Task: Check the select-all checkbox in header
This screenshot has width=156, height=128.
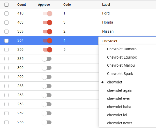Action: point(6,5)
